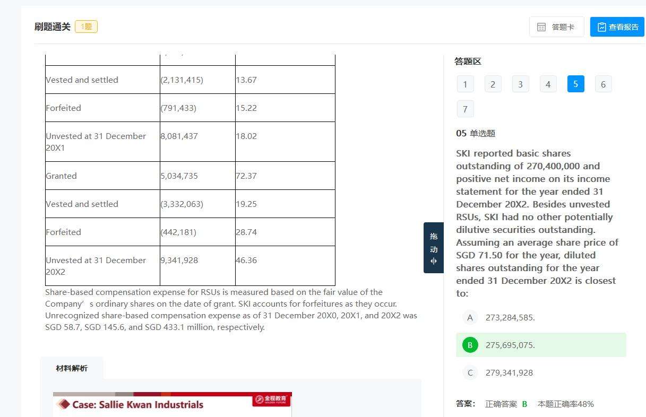
Task: Click the value 18.02 in the table
Action: coord(246,136)
